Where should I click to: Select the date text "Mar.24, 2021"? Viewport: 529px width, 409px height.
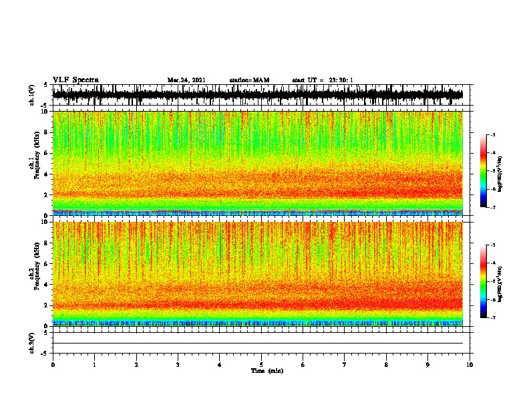[186, 80]
